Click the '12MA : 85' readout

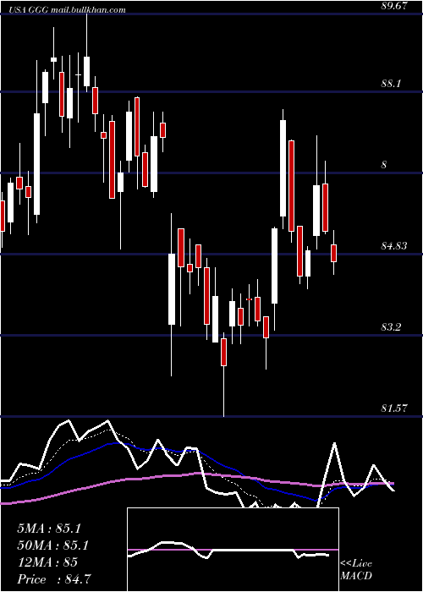click(47, 562)
